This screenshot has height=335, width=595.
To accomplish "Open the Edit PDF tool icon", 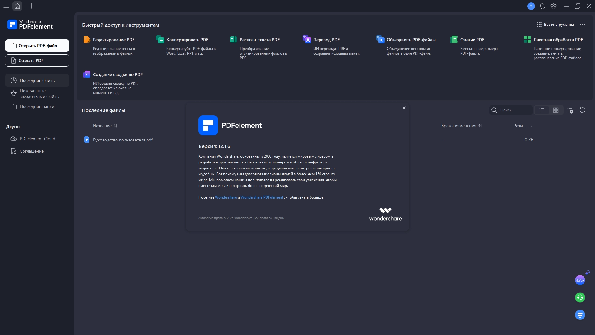I will [87, 40].
